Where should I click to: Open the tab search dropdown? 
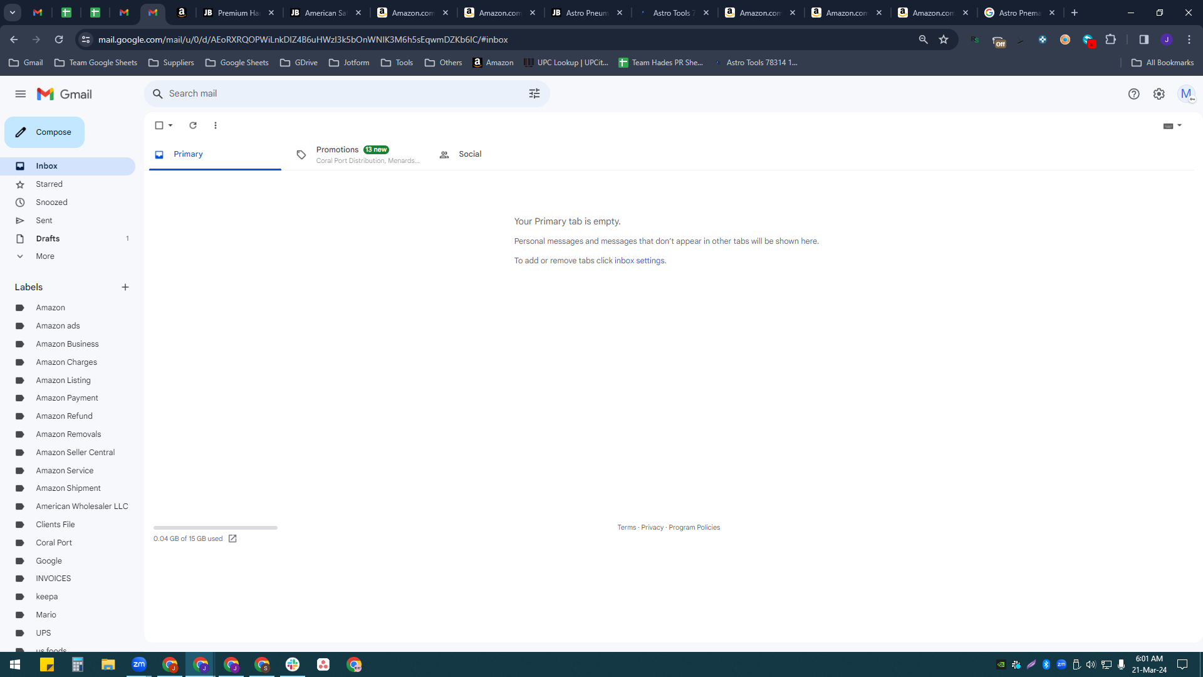click(x=12, y=13)
